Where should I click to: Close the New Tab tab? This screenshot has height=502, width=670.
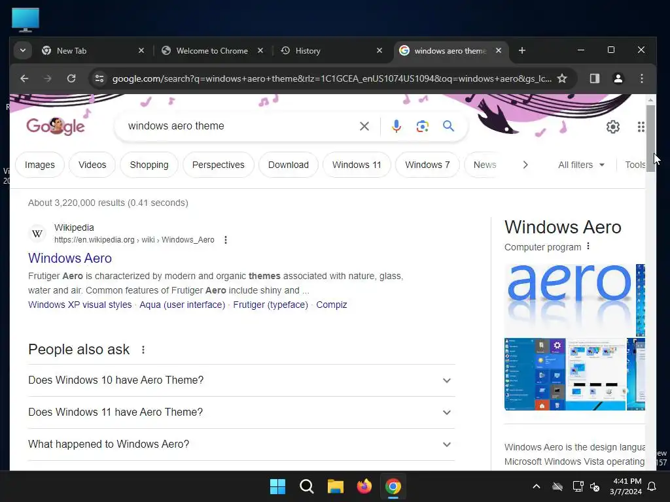point(141,50)
